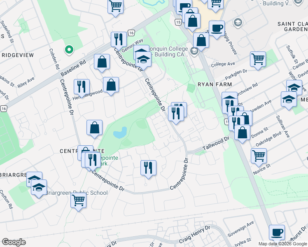This screenshot has height=247, width=308.
Task: Select the Tallwood Dr street label
Action: [216, 143]
